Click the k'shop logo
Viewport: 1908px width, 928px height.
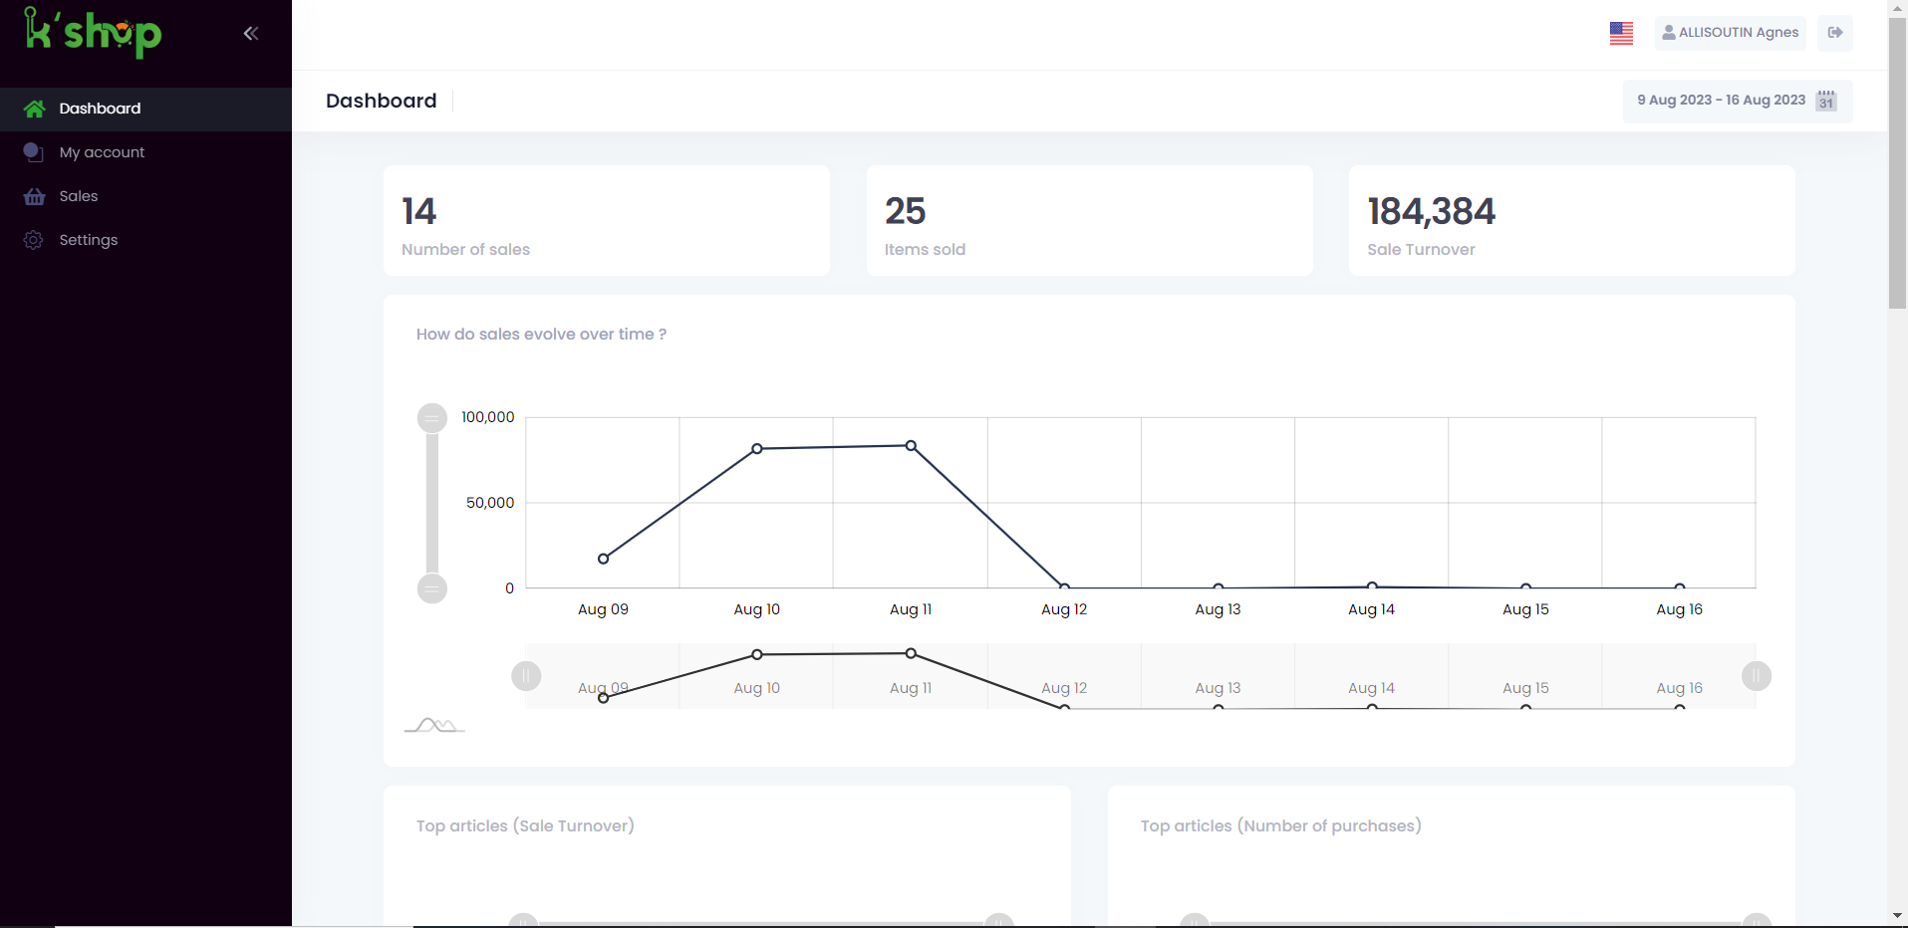coord(93,33)
